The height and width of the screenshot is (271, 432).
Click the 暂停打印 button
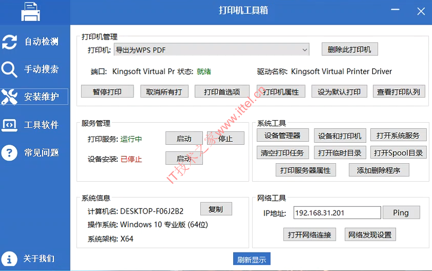pos(107,92)
